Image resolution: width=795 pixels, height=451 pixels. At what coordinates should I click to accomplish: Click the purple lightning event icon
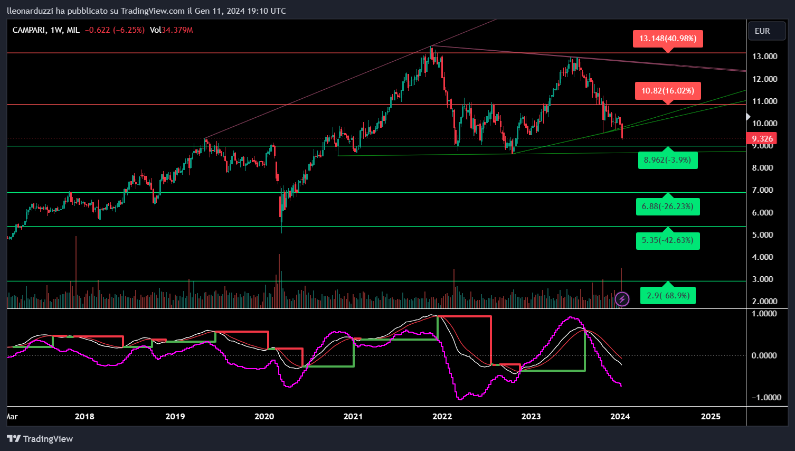point(622,299)
